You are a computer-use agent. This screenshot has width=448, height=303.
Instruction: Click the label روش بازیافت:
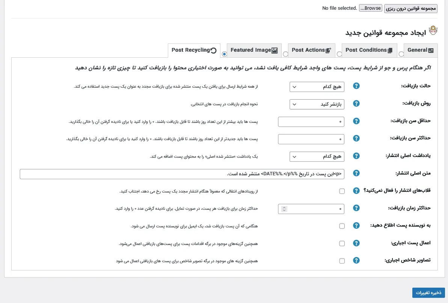(416, 103)
